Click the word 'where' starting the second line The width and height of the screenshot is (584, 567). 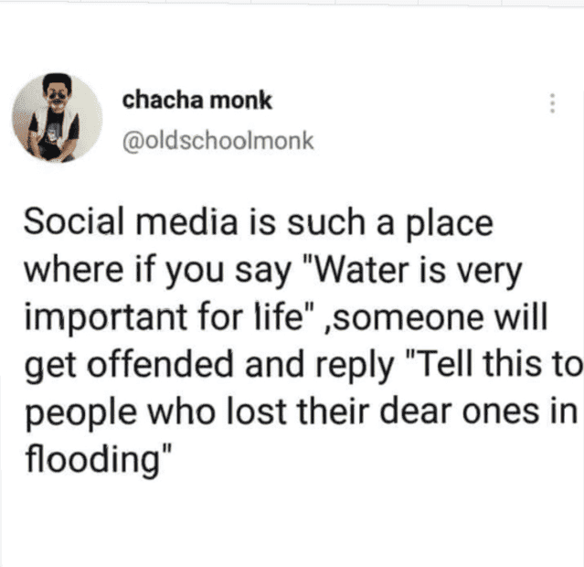click(x=74, y=270)
